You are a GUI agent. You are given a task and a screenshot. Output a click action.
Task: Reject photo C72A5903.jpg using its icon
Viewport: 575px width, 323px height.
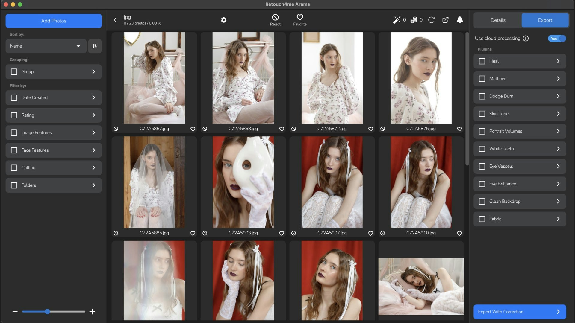[x=205, y=233]
